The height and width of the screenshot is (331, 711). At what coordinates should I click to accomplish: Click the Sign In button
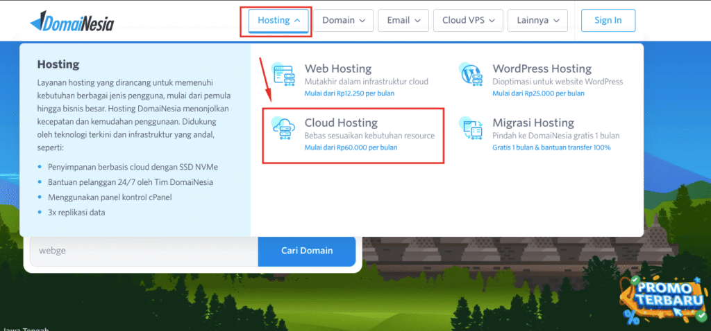pyautogui.click(x=608, y=20)
